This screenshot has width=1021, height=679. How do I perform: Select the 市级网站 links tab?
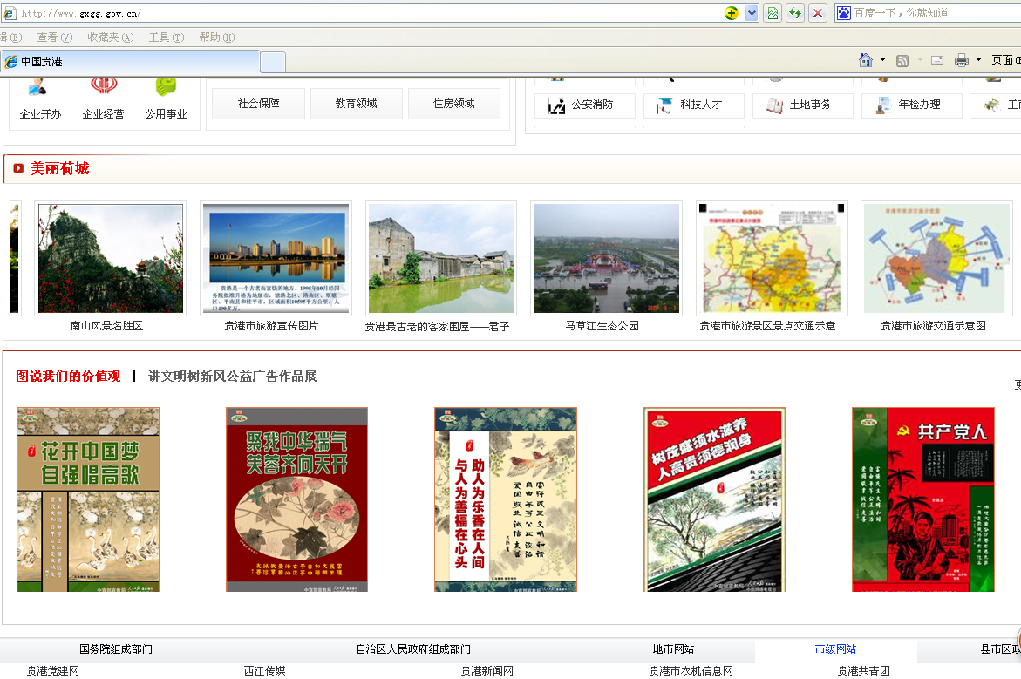click(x=835, y=649)
